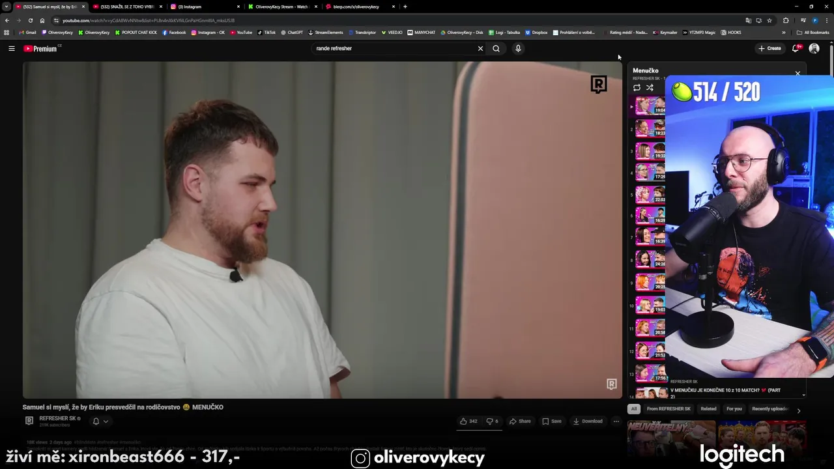This screenshot has width=834, height=469.
Task: Open ChatGPT bookmark
Action: click(x=292, y=32)
